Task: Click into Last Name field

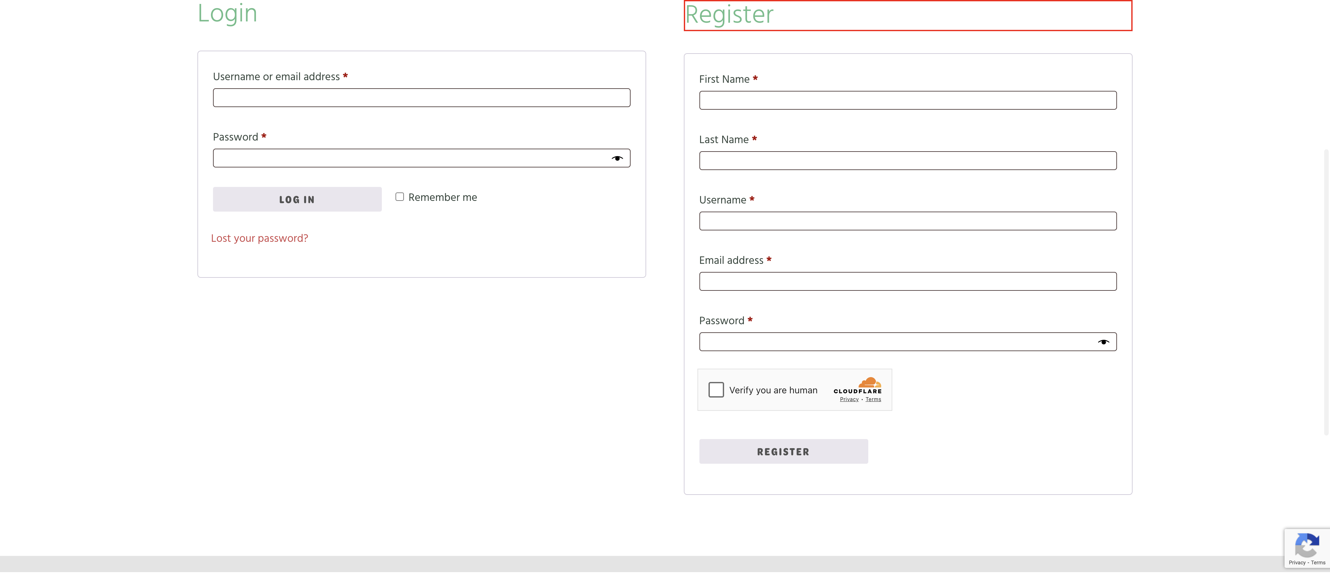Action: pos(907,161)
